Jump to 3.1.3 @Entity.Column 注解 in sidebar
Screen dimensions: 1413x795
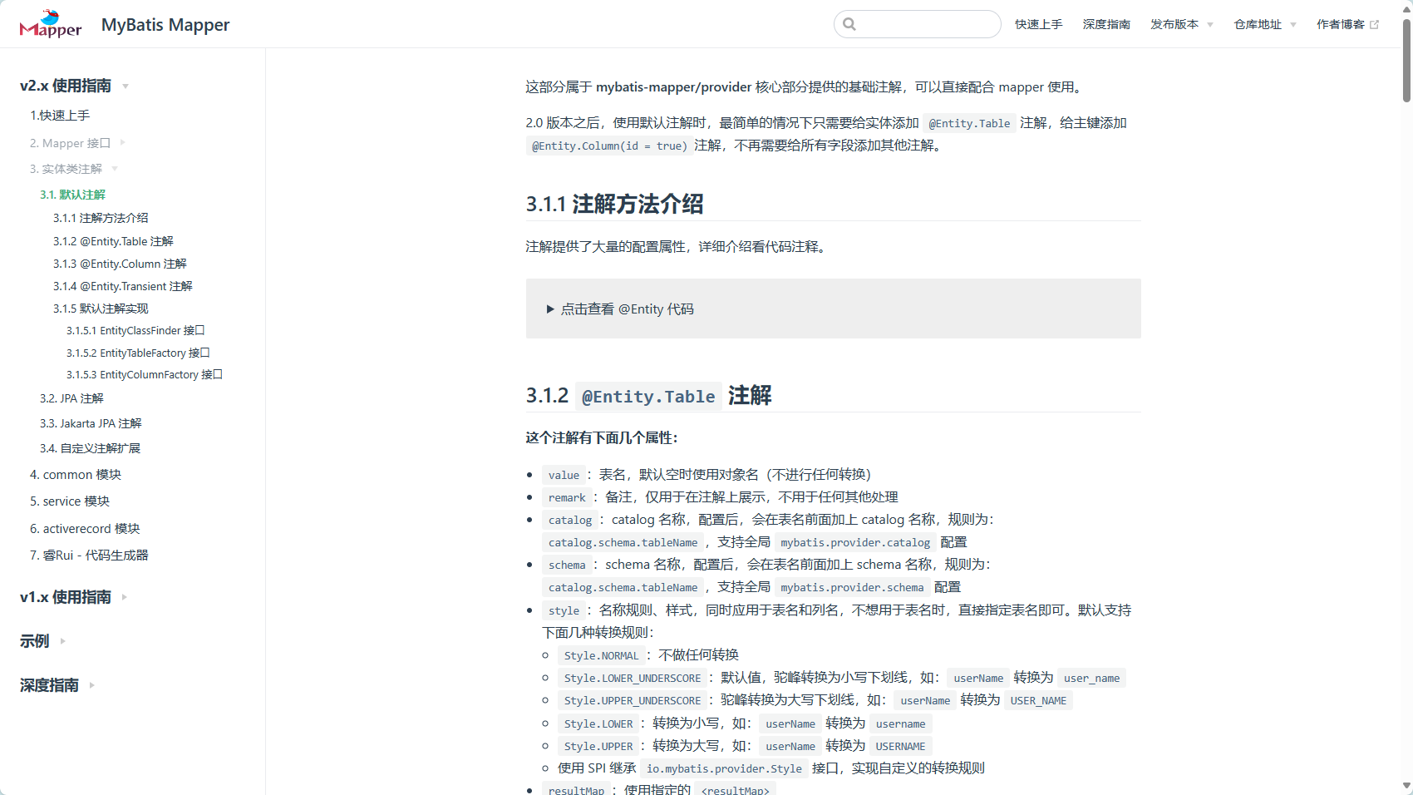[x=120, y=264]
